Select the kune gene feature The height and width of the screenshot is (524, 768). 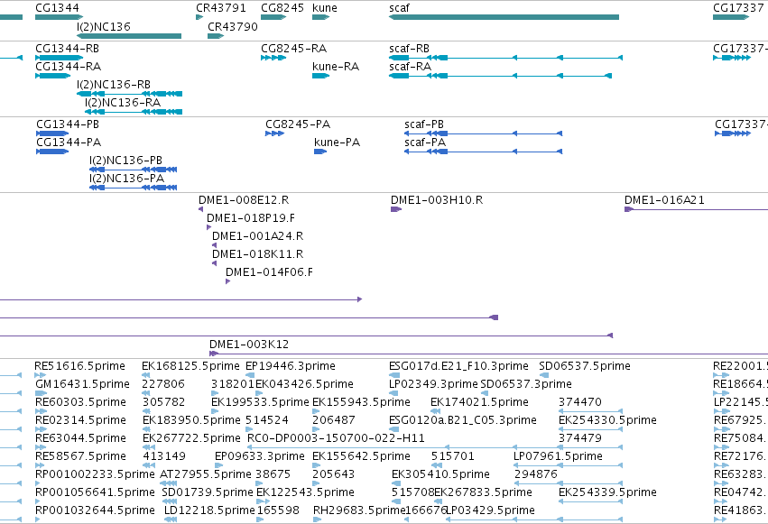[320, 17]
